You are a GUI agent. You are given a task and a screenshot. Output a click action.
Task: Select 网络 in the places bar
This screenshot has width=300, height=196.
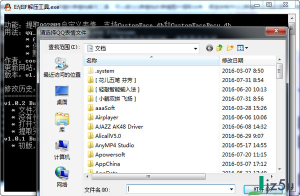click(x=62, y=177)
